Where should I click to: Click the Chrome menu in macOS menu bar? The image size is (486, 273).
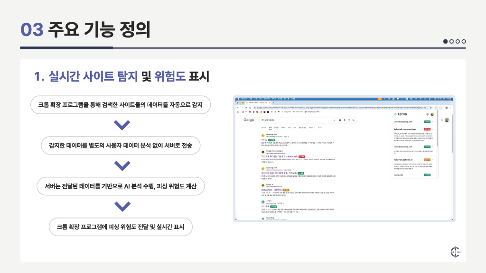(x=244, y=99)
